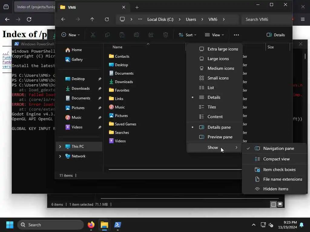Open the View dropdown button

coord(215,35)
